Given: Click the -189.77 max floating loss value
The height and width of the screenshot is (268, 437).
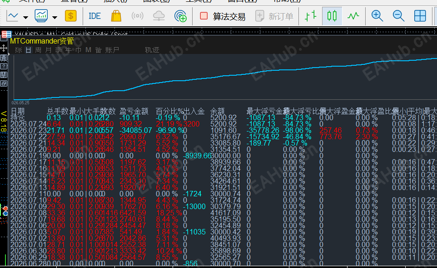Looking at the screenshot, I should 259,143.
